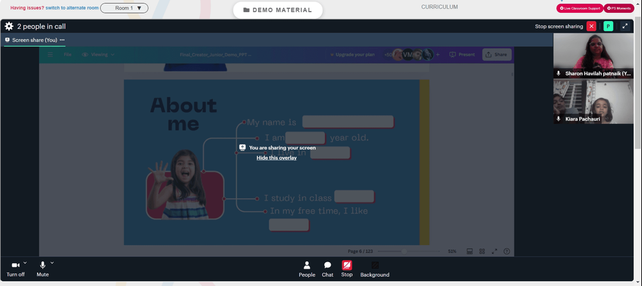Open Canva fullscreen presentation icon
This screenshot has width=642, height=286.
coord(494,251)
